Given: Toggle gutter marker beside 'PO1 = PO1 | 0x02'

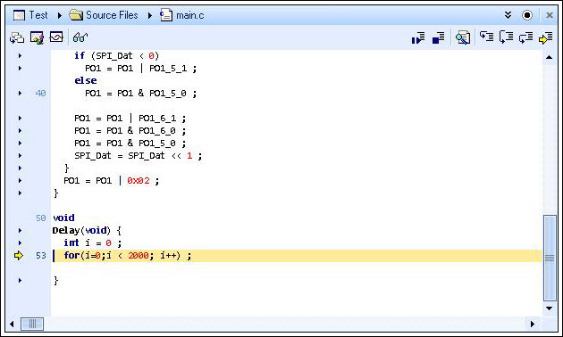Looking at the screenshot, I should pyautogui.click(x=20, y=180).
